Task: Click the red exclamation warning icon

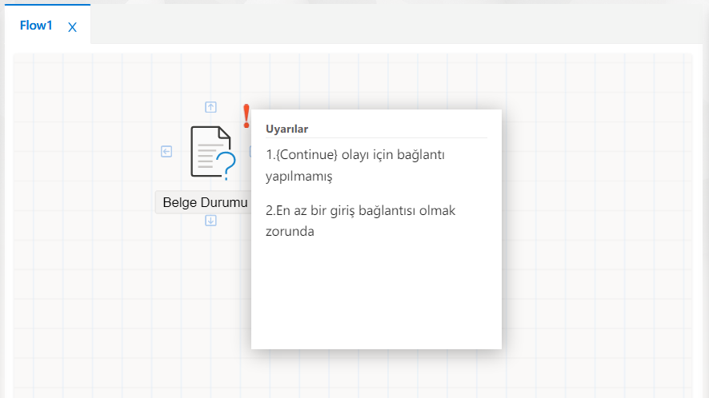Action: tap(246, 117)
